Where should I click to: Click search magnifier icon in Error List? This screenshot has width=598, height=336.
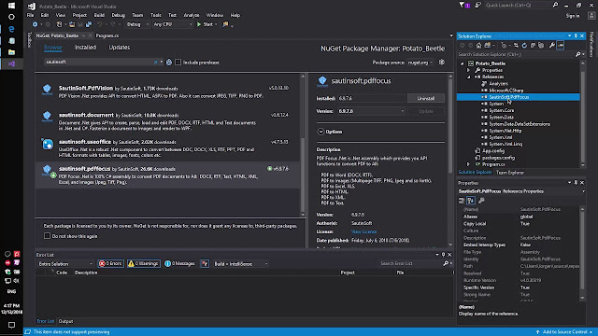[x=446, y=263]
